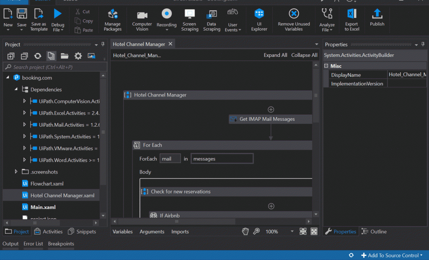Click fit to screen icon
Screen dimensions: 429x260
click(x=303, y=232)
